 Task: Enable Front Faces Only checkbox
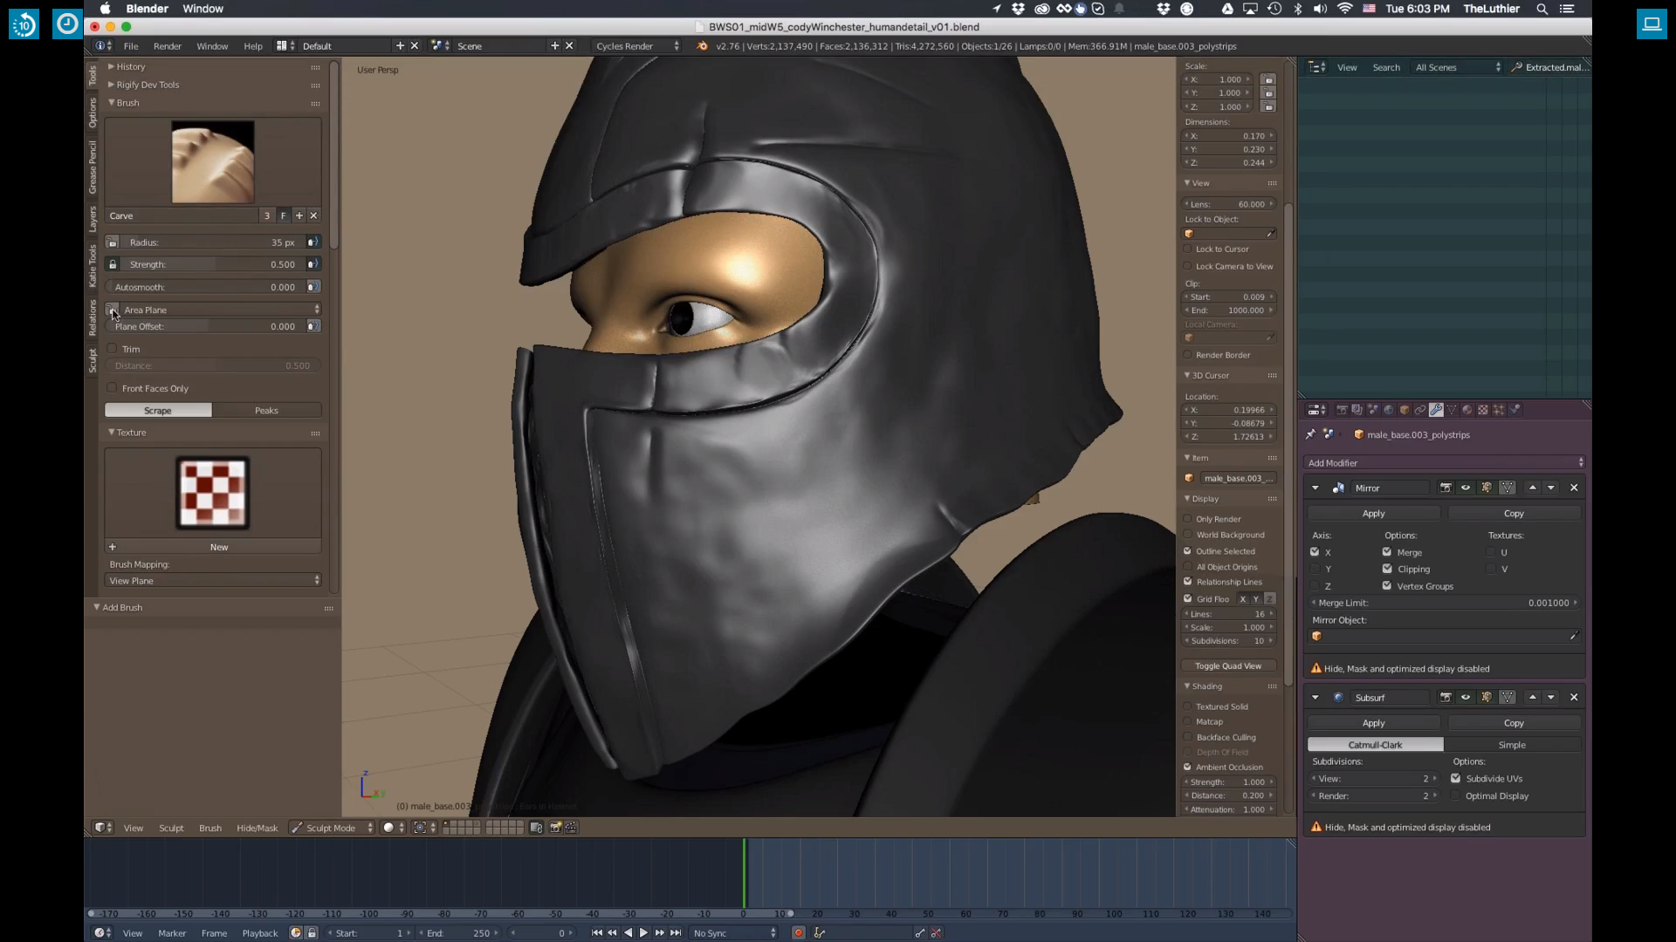(x=112, y=388)
